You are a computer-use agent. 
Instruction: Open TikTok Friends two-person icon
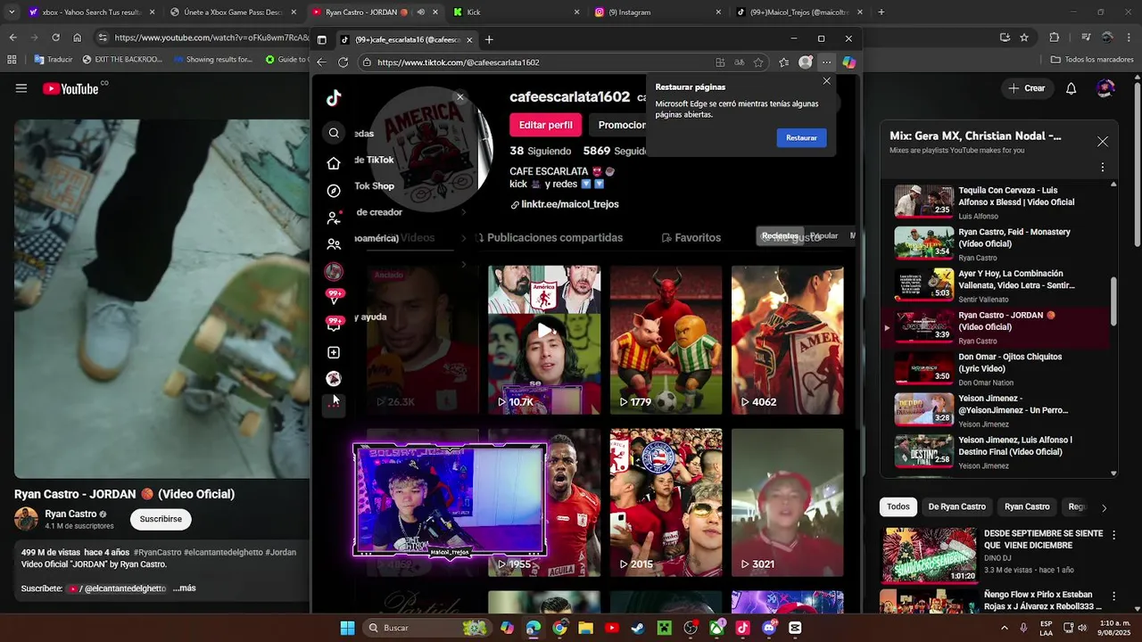(x=334, y=244)
